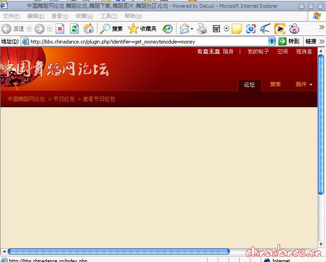
Task: Click the scroll left arrow
Action: (x=4, y=252)
